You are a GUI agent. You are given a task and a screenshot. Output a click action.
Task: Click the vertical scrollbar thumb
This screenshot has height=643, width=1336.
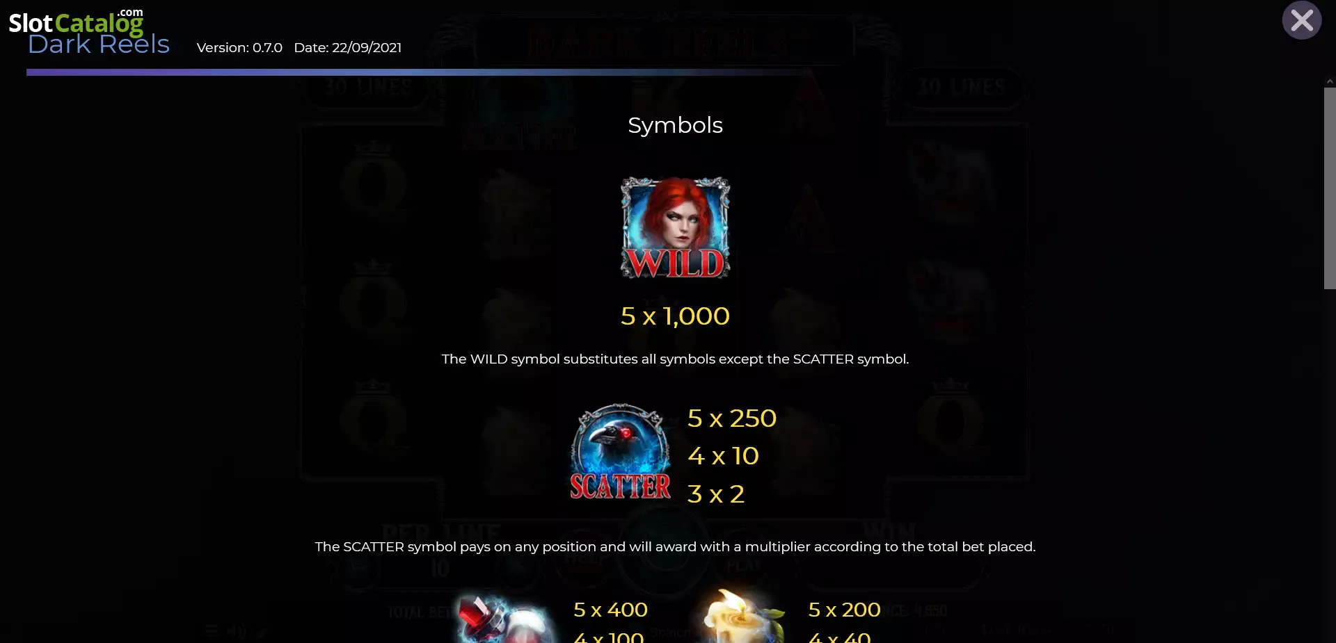1330,188
